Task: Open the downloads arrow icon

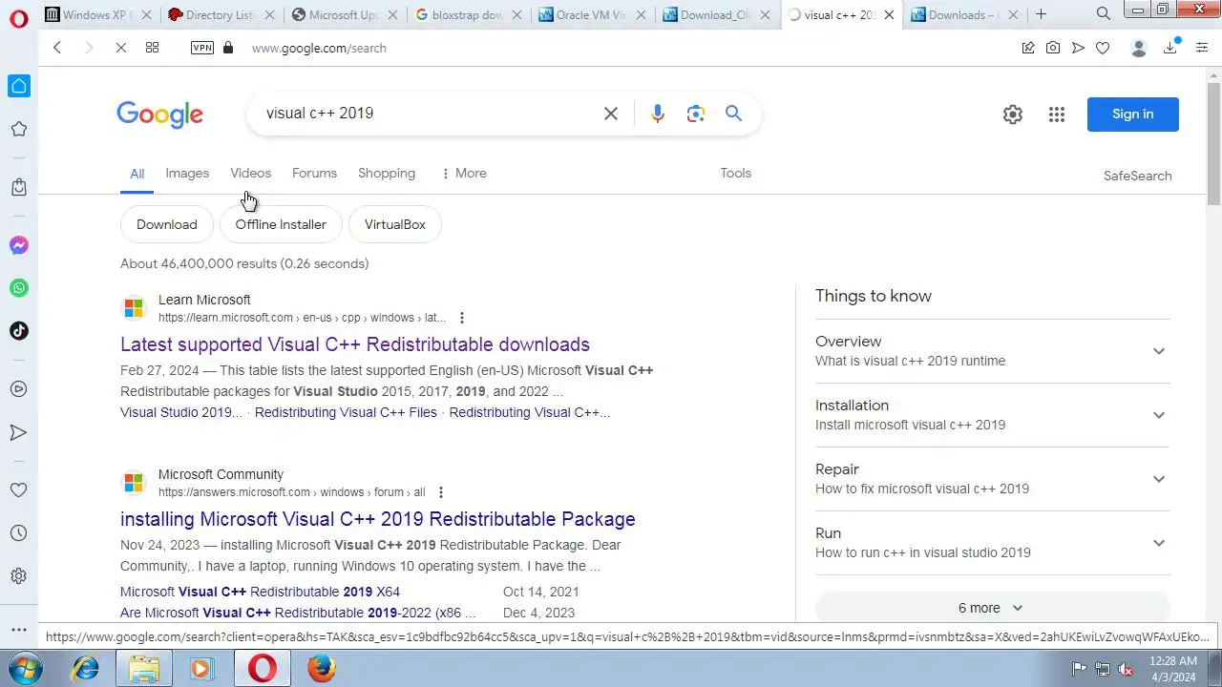Action: [x=1170, y=48]
